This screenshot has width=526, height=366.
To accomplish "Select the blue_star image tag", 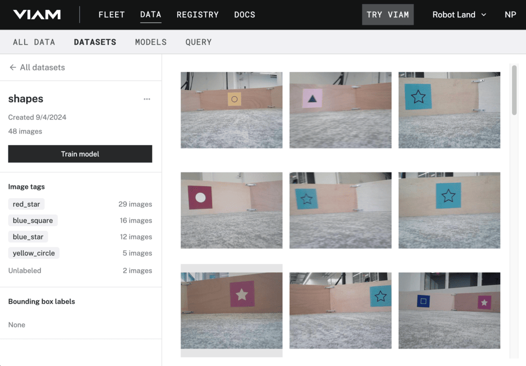I will click(x=28, y=237).
